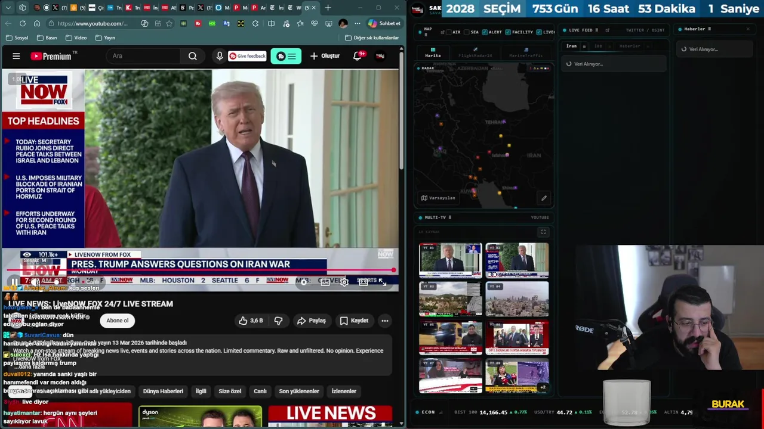The width and height of the screenshot is (764, 429).
Task: Open YouTube notifications bell
Action: tap(358, 56)
